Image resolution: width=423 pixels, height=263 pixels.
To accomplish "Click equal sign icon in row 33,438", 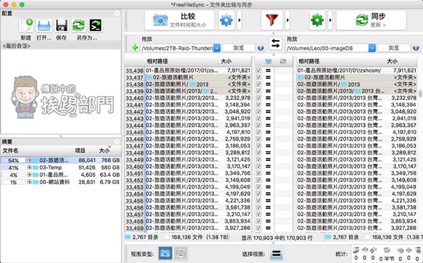I will 268,84.
